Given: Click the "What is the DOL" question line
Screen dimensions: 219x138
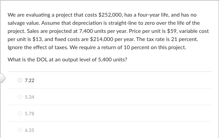Looking at the screenshot, I should (67, 60).
